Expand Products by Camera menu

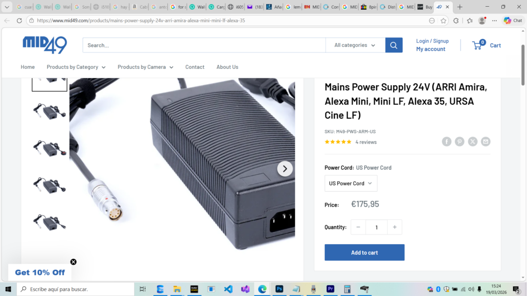145,67
